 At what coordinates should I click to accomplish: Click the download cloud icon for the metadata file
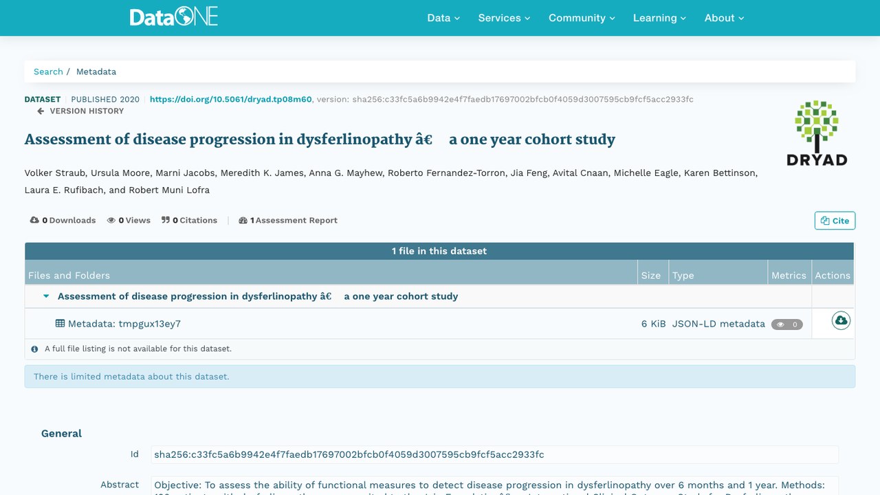click(x=841, y=320)
